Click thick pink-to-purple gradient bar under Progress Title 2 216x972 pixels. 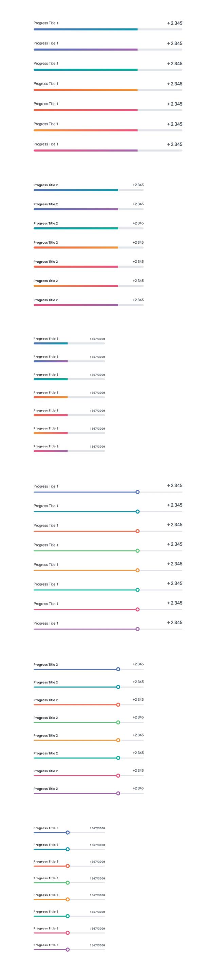tap(76, 305)
